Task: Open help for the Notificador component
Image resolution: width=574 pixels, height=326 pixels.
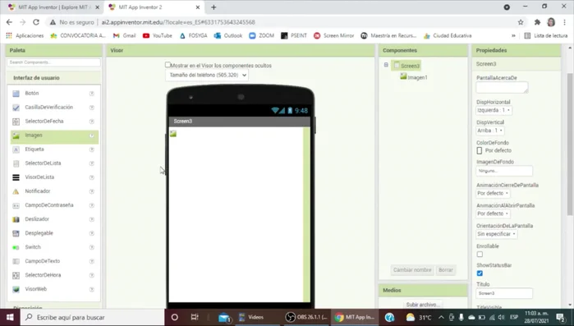Action: pyautogui.click(x=91, y=191)
